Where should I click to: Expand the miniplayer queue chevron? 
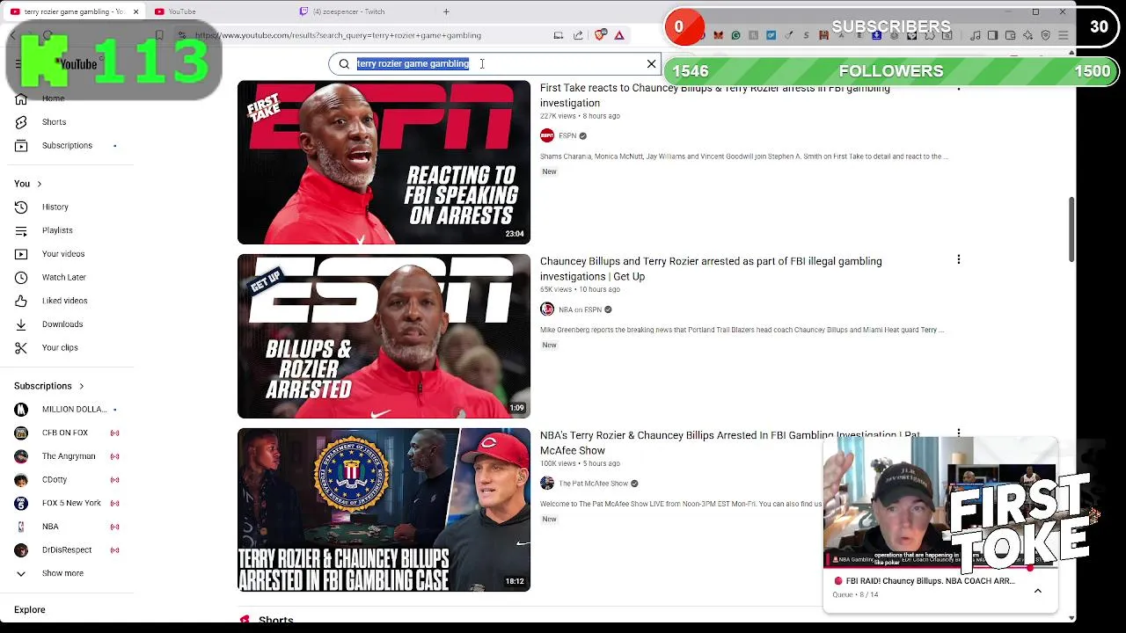pyautogui.click(x=1038, y=591)
